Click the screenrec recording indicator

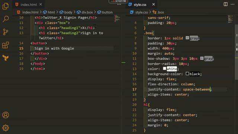coord(118,1)
